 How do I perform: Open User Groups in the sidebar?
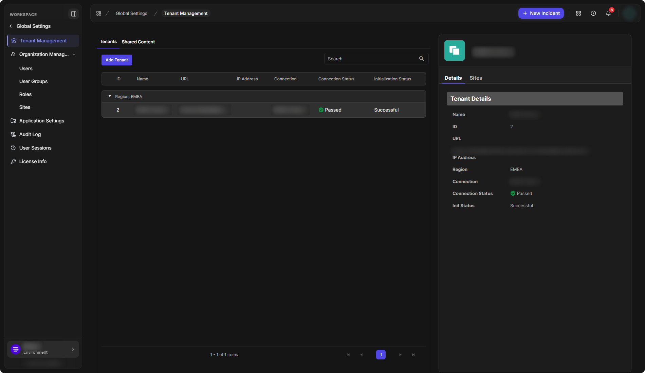click(x=33, y=81)
